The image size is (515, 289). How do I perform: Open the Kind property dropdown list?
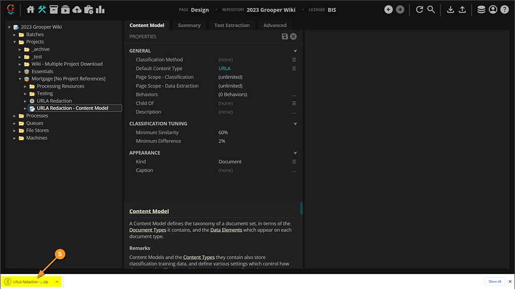coord(294,161)
